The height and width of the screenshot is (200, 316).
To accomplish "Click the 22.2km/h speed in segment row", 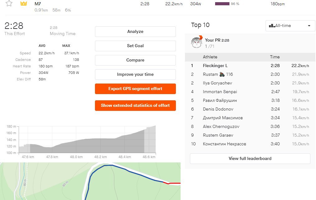I will pos(174,4).
